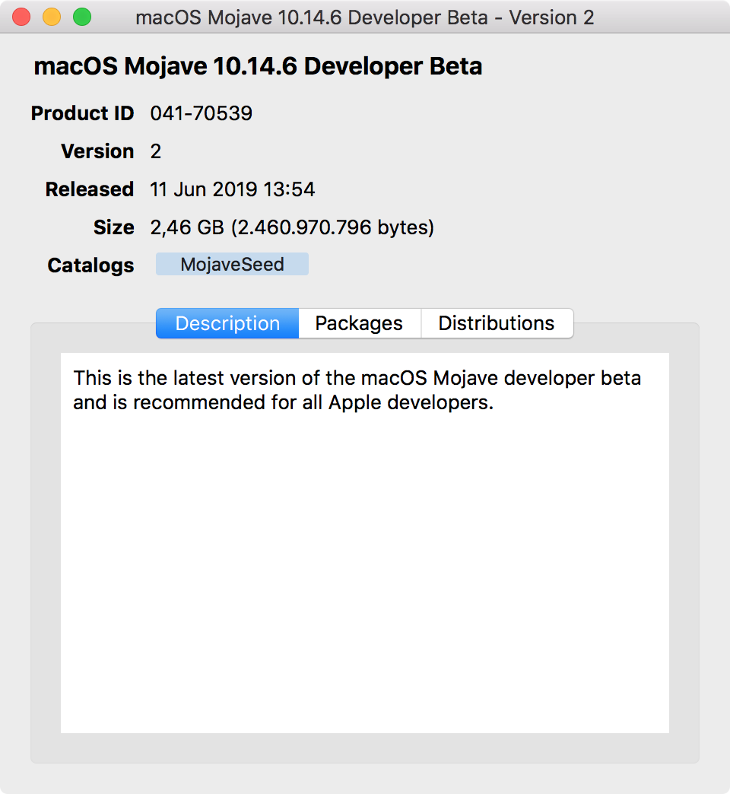Click the Version value 2
Image resolution: width=730 pixels, height=794 pixels.
coord(155,151)
